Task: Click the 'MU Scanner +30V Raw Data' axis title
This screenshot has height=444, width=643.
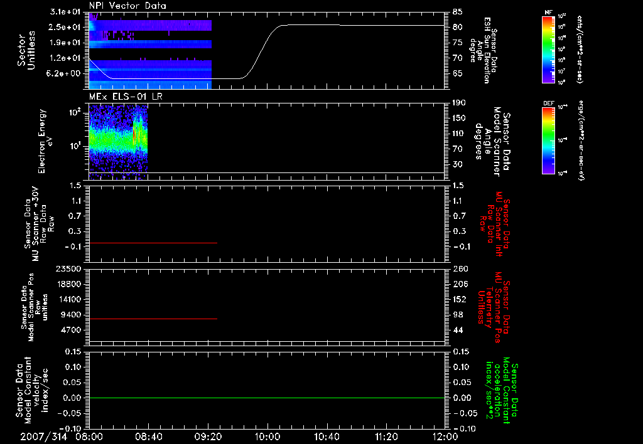Action: coord(39,224)
